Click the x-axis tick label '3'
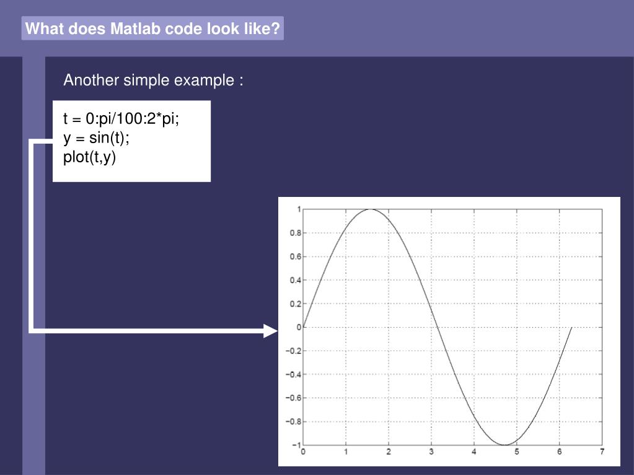634x475 pixels. tap(431, 452)
